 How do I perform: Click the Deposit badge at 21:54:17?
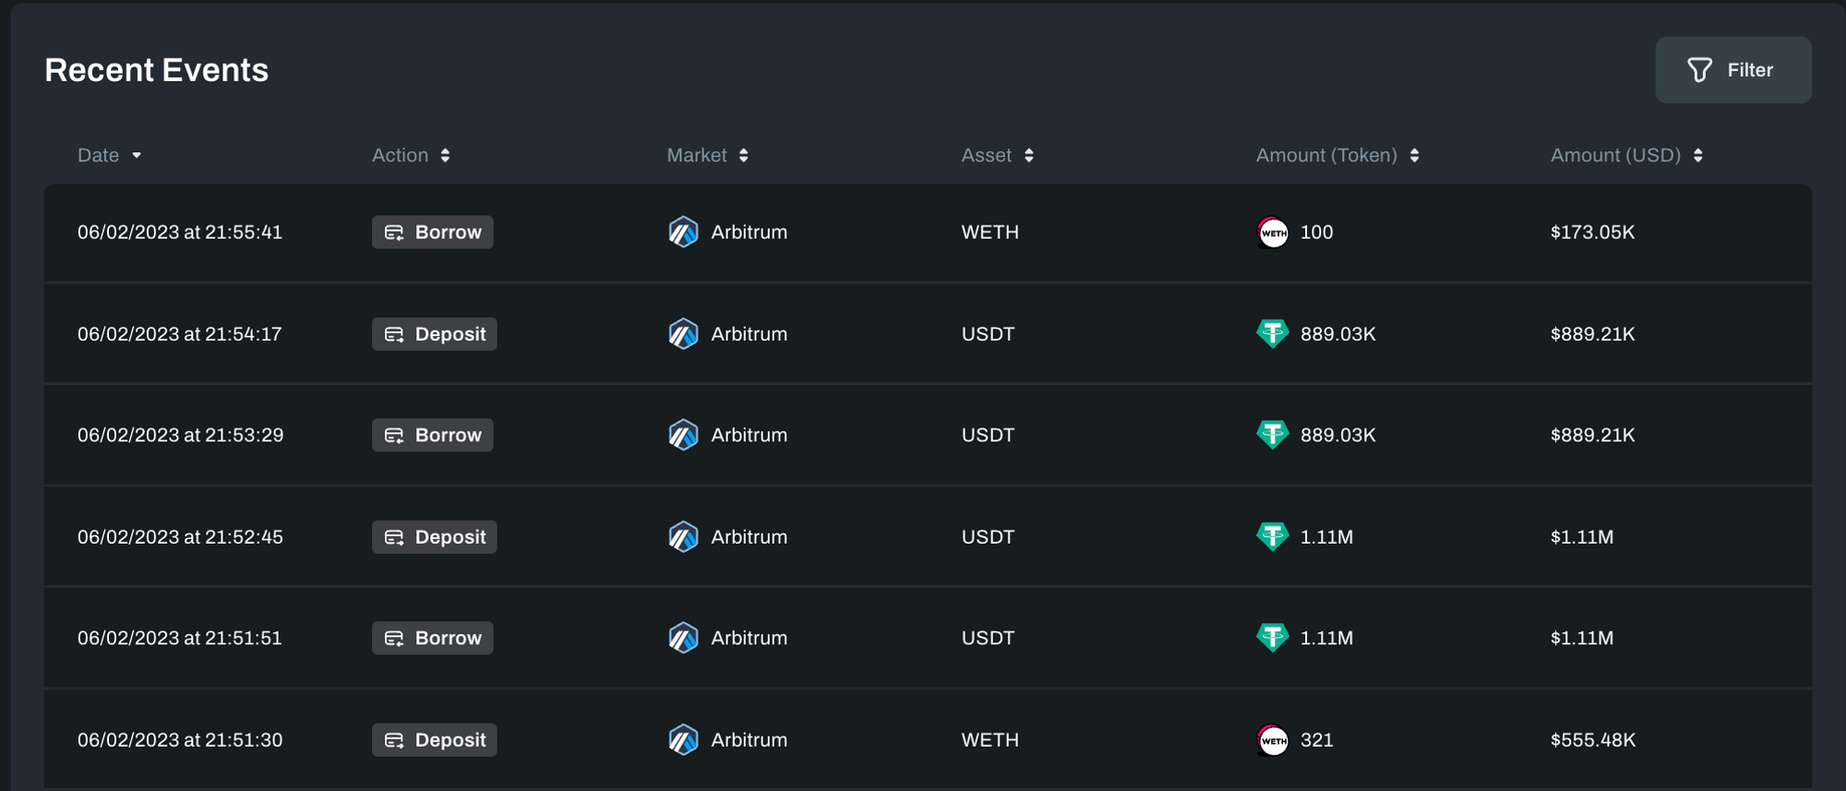tap(434, 334)
